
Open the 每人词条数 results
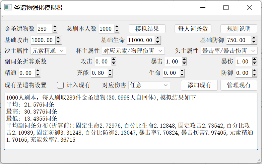[193, 29]
